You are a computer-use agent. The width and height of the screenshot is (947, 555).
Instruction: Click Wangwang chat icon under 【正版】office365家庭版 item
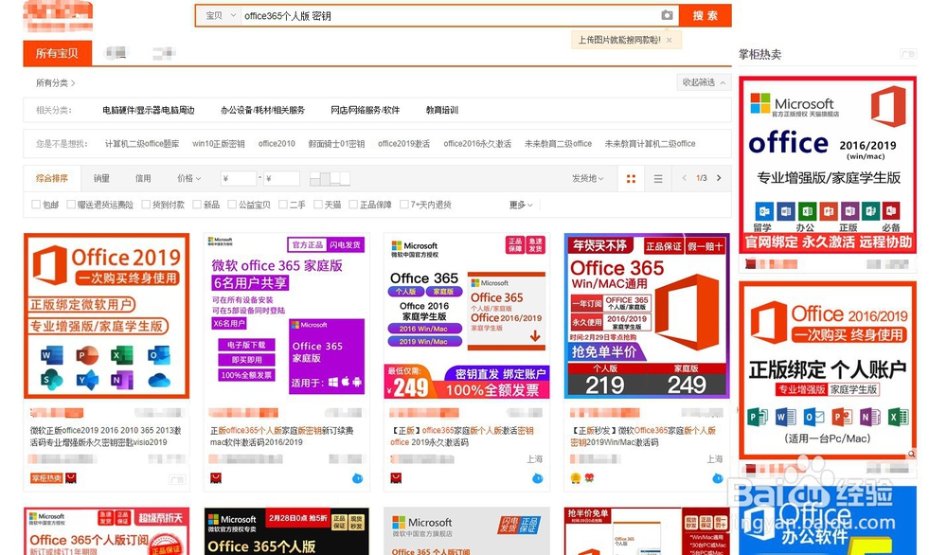[x=538, y=478]
